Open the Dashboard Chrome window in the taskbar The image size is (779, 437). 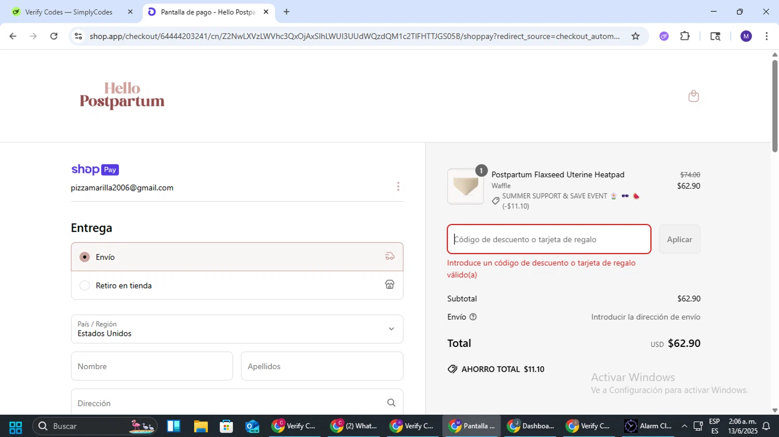[531, 426]
